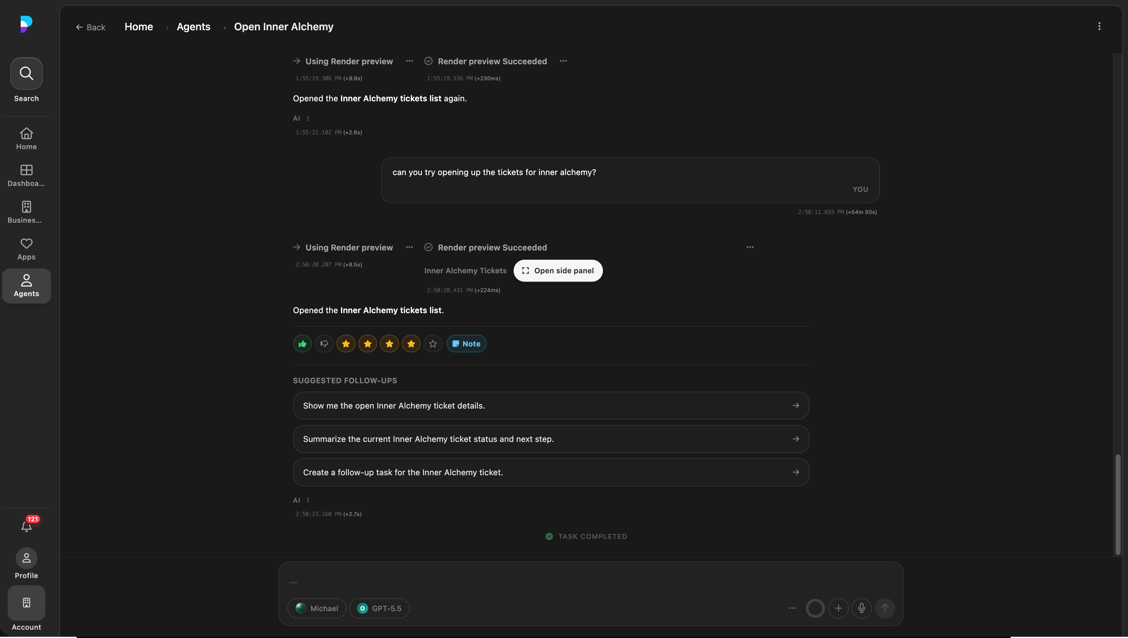Click the circle status button in composer
Viewport: 1128px width, 638px height.
(815, 608)
